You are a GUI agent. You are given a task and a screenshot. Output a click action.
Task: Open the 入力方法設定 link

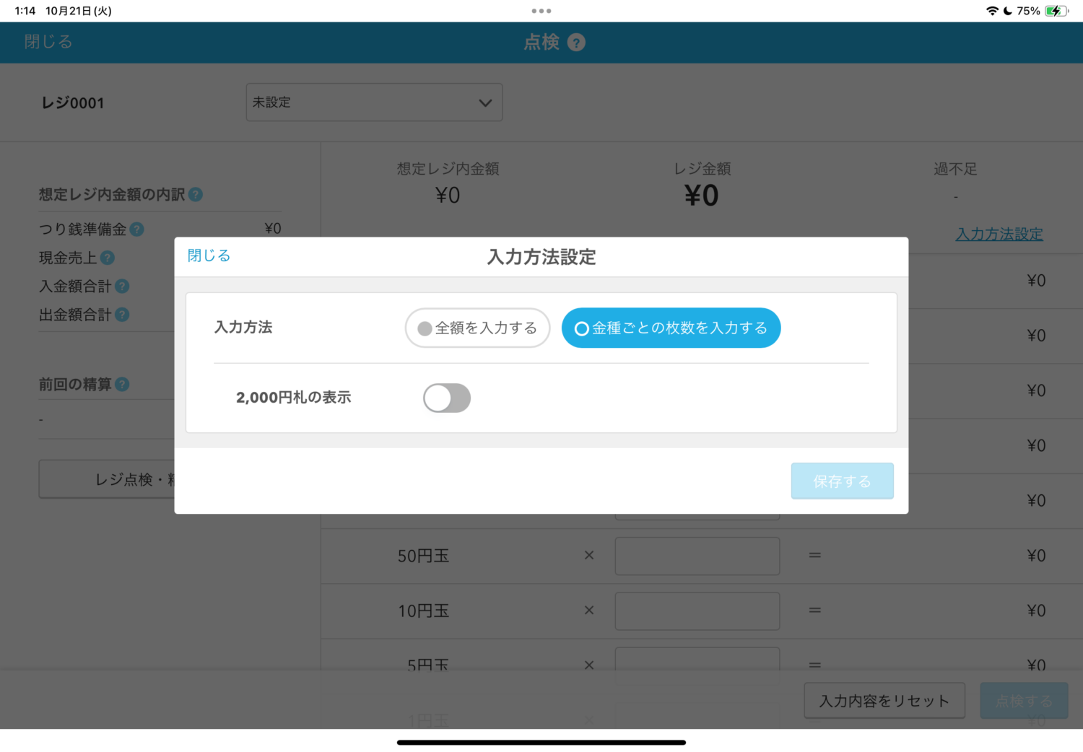tap(999, 234)
